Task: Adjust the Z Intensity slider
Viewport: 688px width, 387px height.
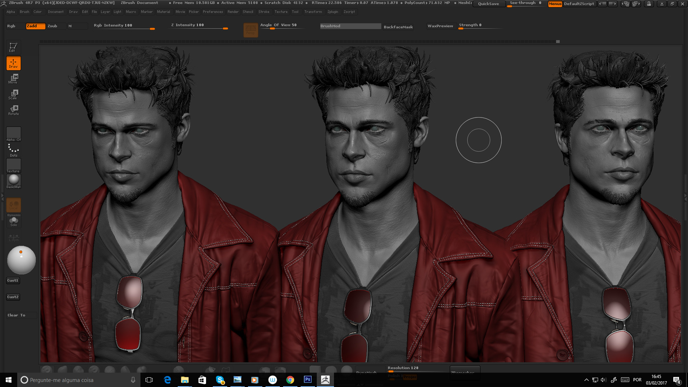Action: [x=200, y=26]
